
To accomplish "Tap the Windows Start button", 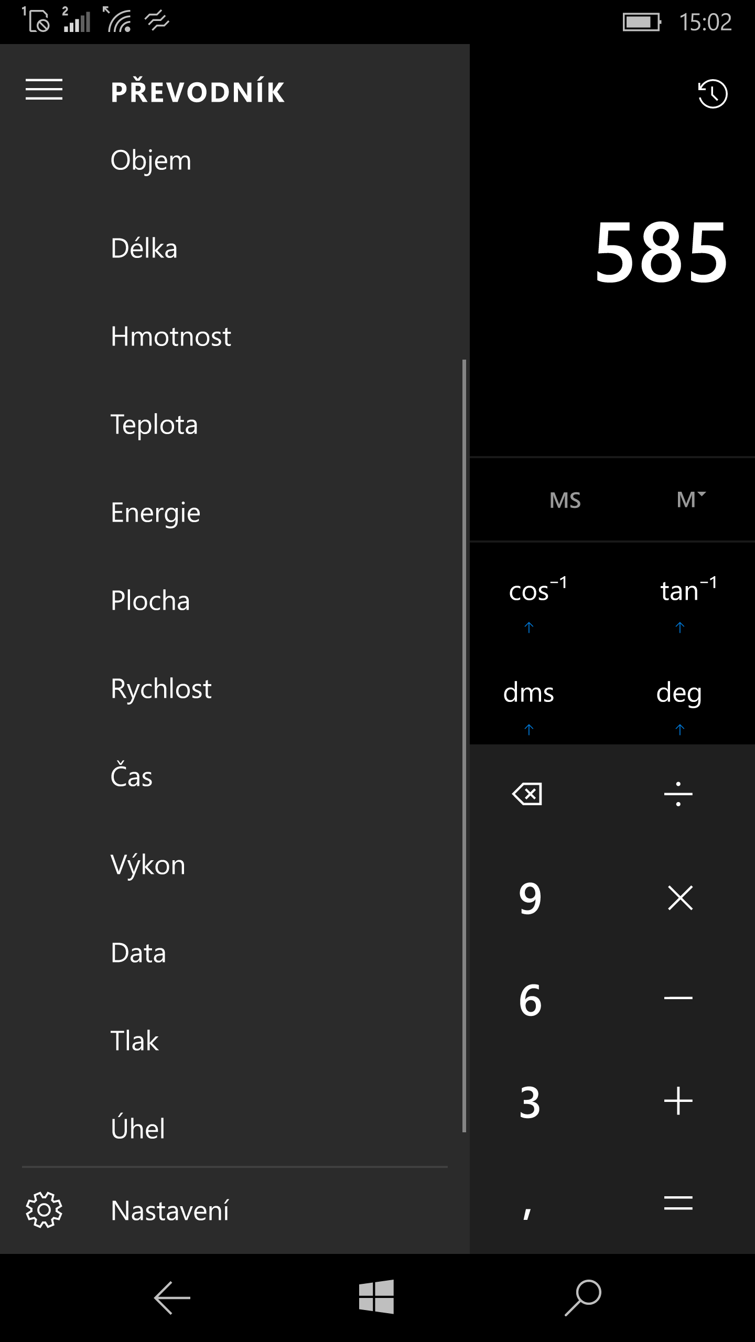I will pyautogui.click(x=376, y=1297).
